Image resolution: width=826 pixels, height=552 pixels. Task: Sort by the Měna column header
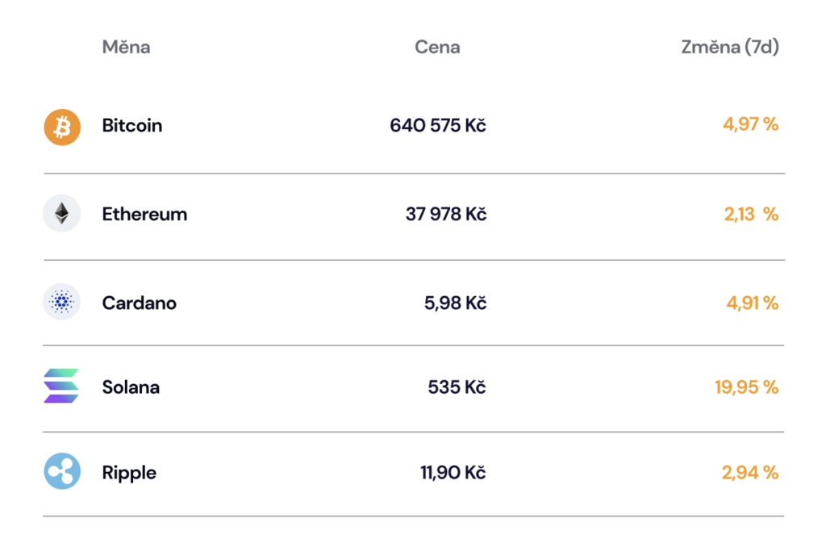point(126,47)
